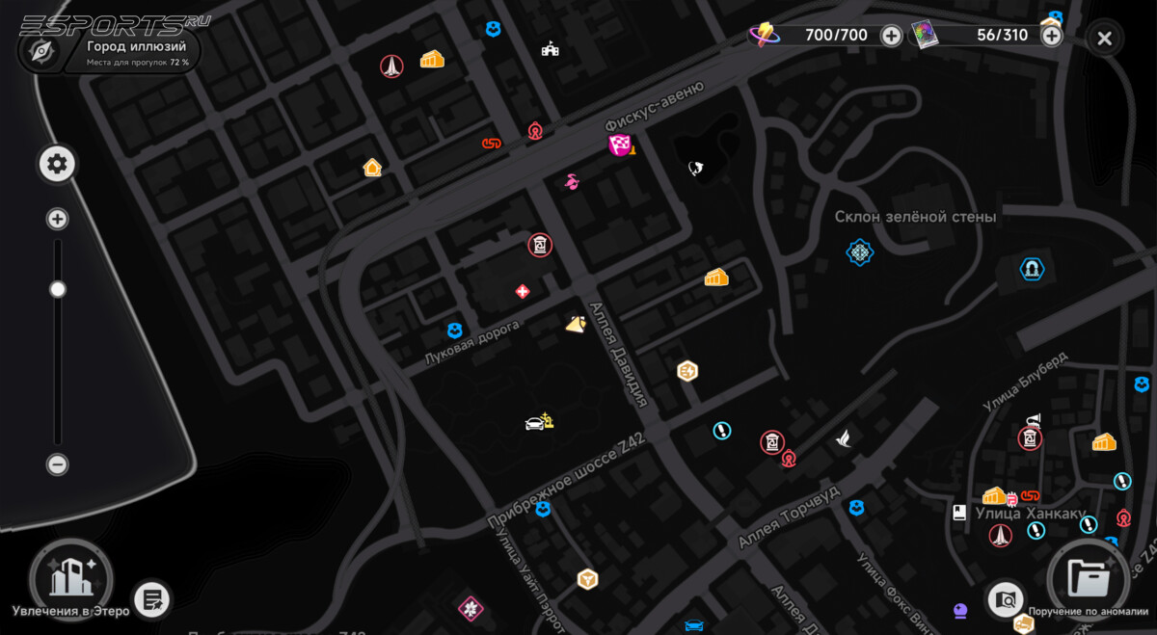Select the horn gramophone marker near Улица Блуберд

[x=1034, y=420]
